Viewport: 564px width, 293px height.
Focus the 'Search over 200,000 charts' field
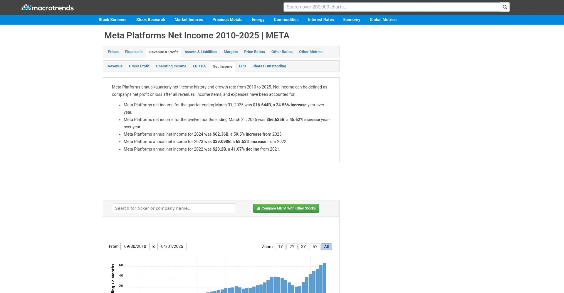(x=392, y=7)
